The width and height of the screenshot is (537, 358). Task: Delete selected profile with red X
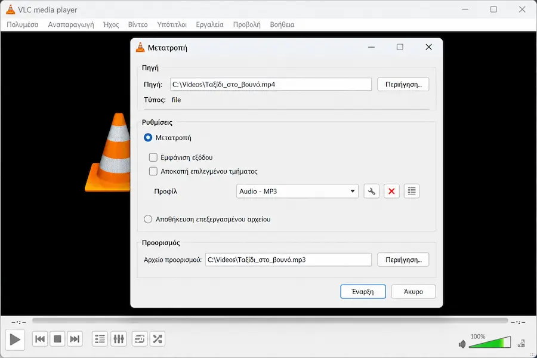tap(391, 191)
